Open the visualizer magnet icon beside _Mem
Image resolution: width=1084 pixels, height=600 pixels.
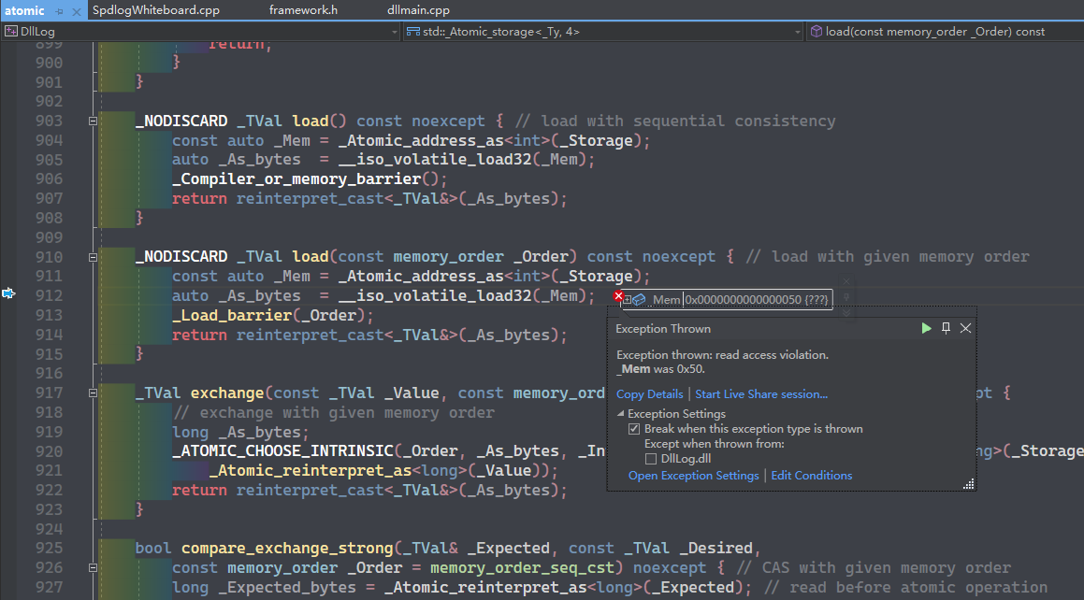(638, 297)
